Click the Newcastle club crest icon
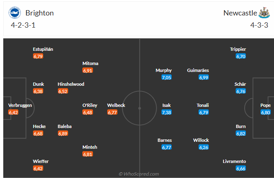The image size is (274, 178). 264,13
